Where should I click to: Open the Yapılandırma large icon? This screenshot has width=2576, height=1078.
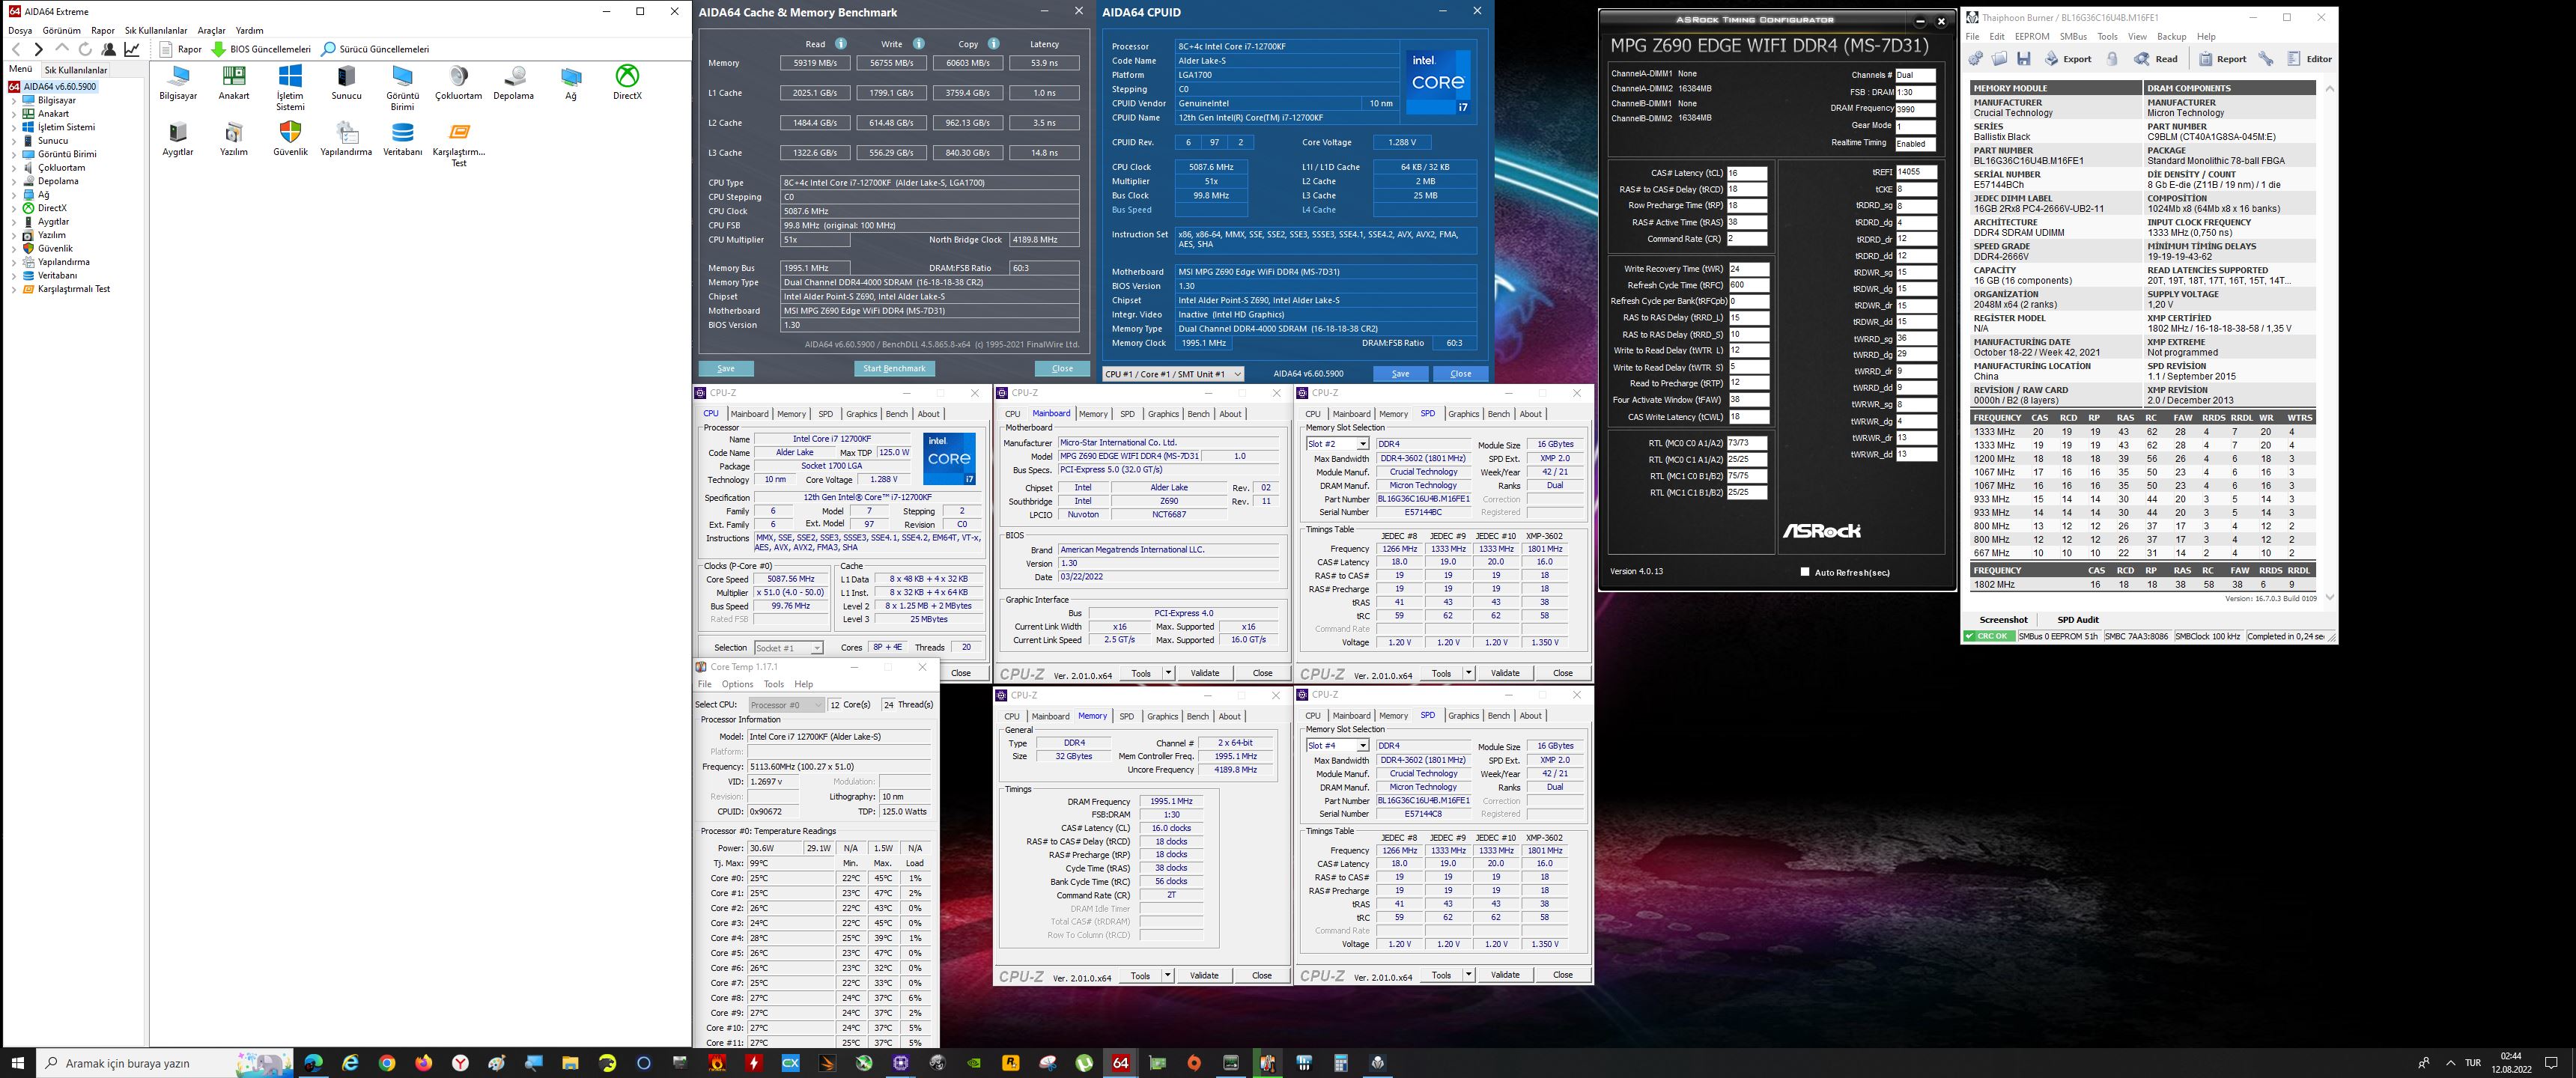pyautogui.click(x=346, y=139)
